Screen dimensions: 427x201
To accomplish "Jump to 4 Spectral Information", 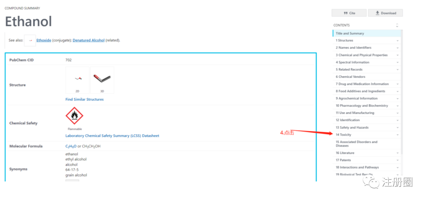I will coord(352,62).
